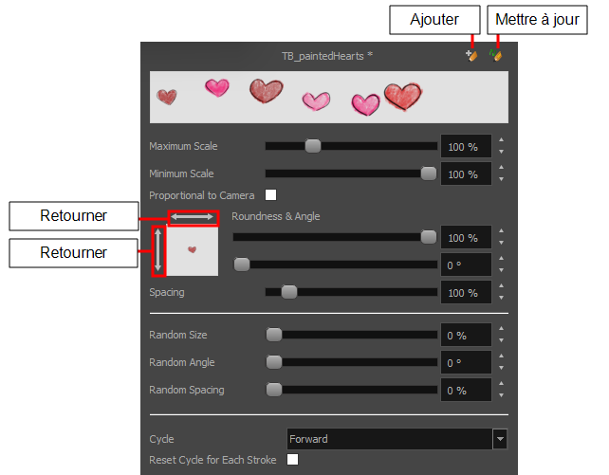Image resolution: width=609 pixels, height=475 pixels.
Task: Click the Roundness & Angle label
Action: pyautogui.click(x=276, y=216)
